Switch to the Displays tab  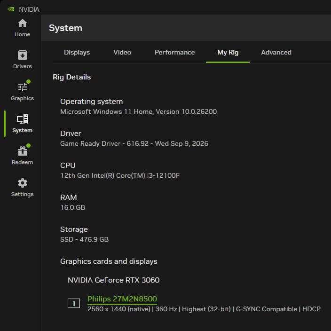[x=77, y=52]
